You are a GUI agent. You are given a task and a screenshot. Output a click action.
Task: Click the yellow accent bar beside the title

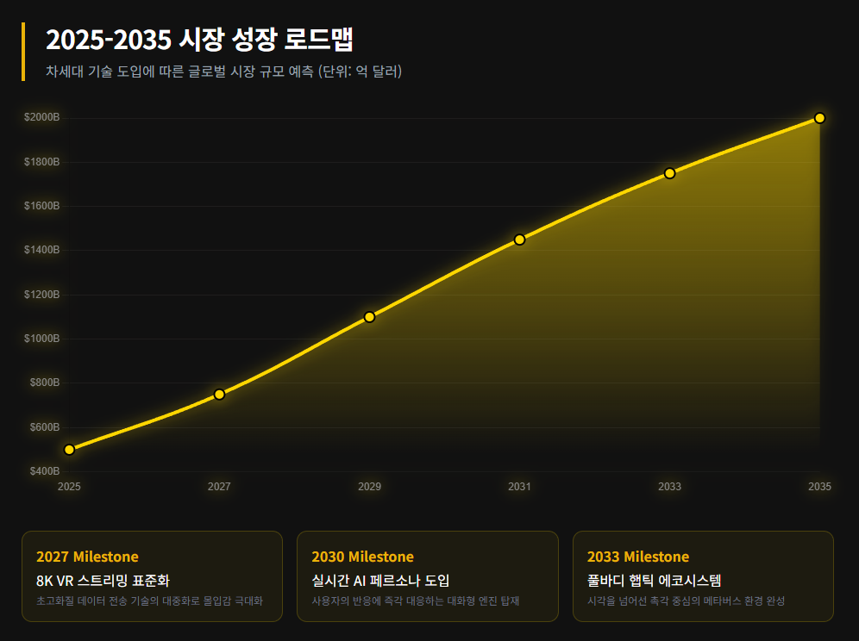click(23, 52)
